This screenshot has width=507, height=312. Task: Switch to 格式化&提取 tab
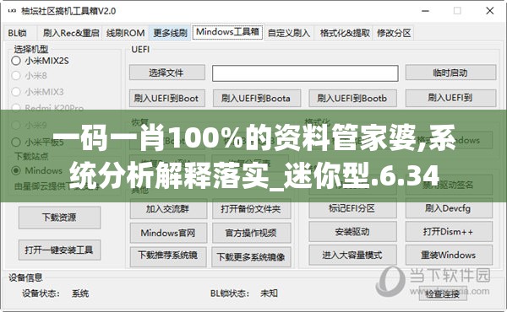point(345,33)
